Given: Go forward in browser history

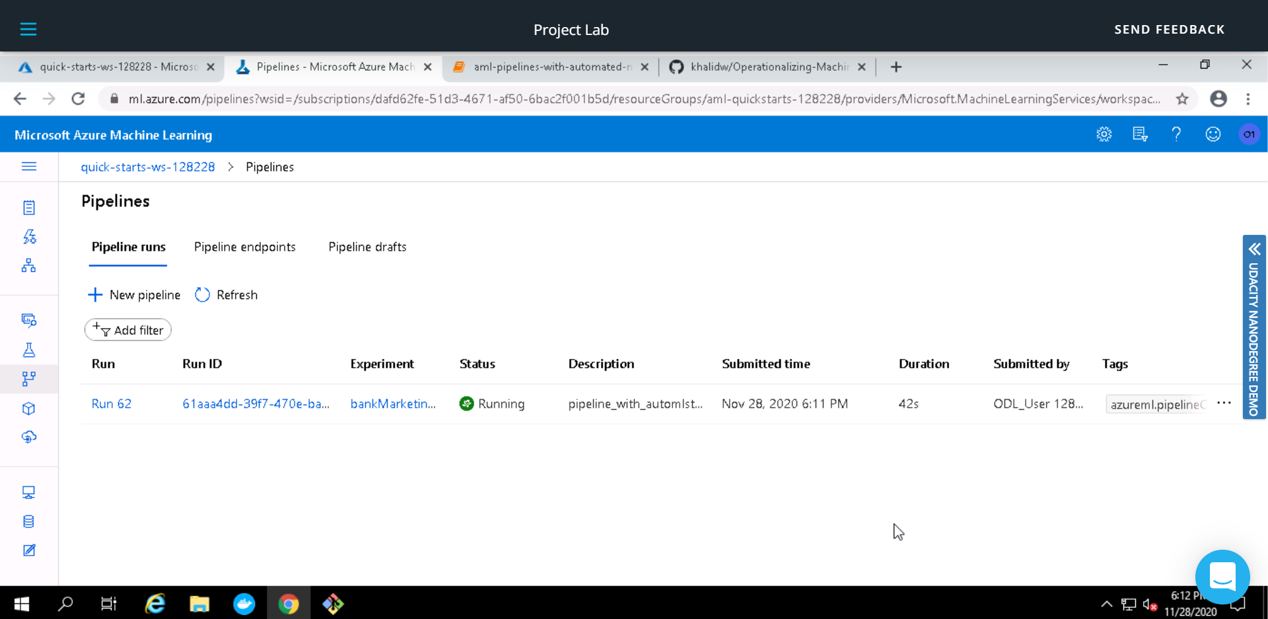Looking at the screenshot, I should [49, 99].
